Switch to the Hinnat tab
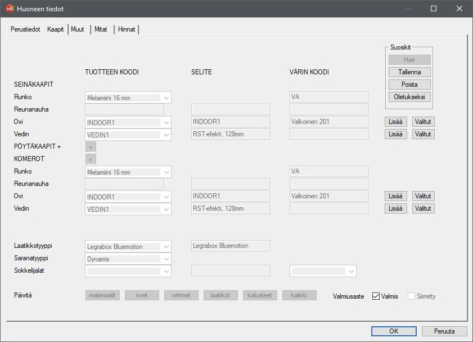Viewport: 473px width, 342px height. click(127, 29)
